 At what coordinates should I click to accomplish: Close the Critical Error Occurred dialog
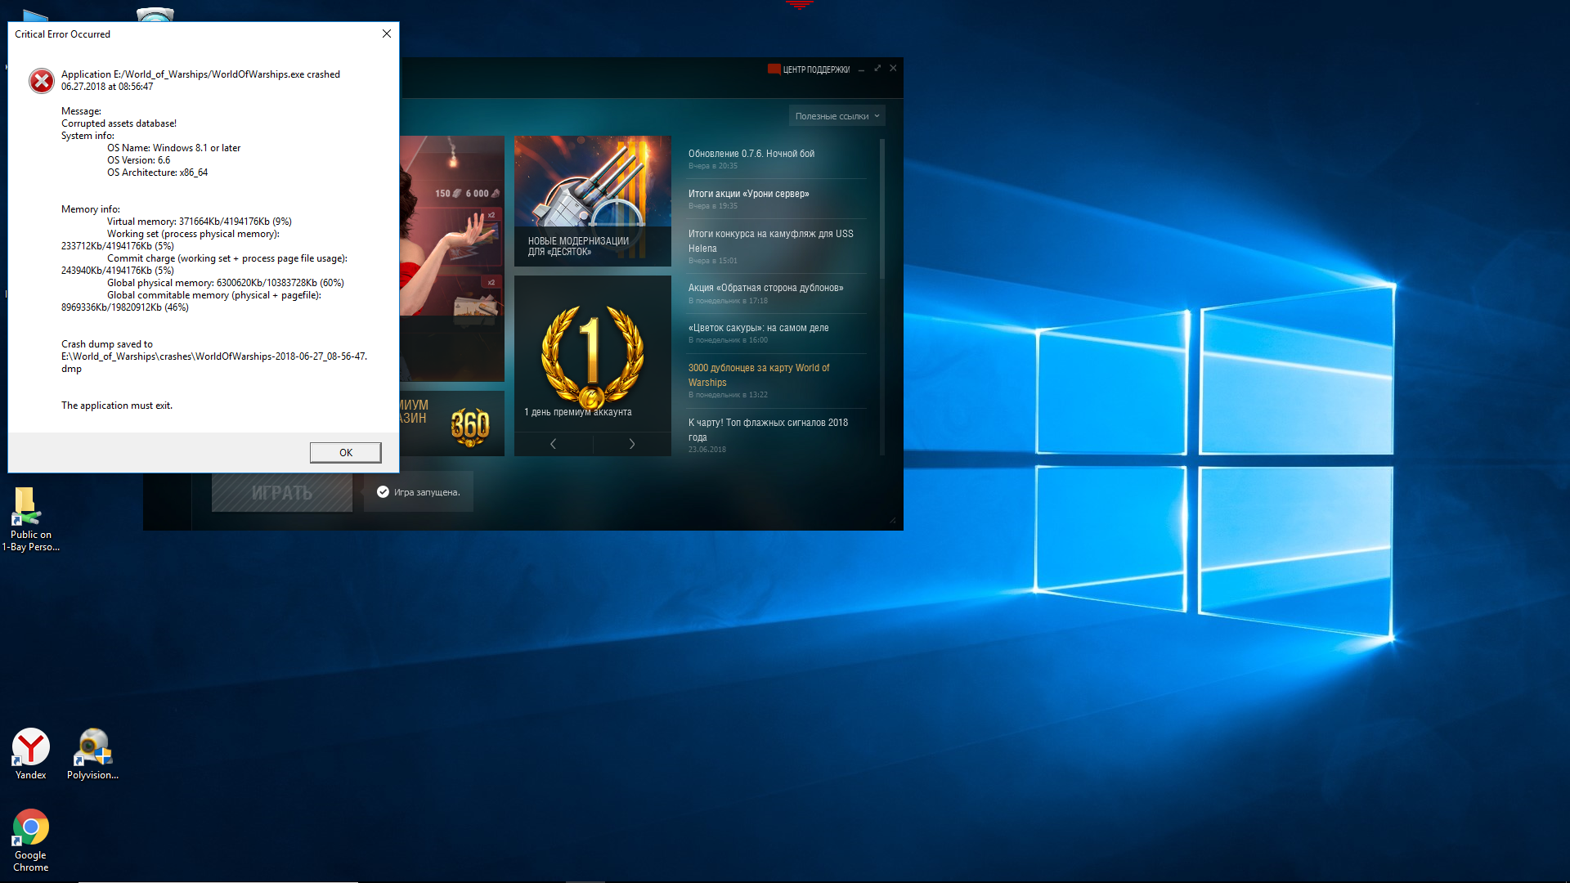387,34
